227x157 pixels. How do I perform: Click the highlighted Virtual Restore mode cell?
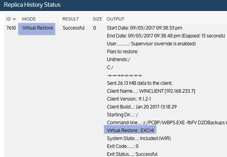[x=37, y=29]
